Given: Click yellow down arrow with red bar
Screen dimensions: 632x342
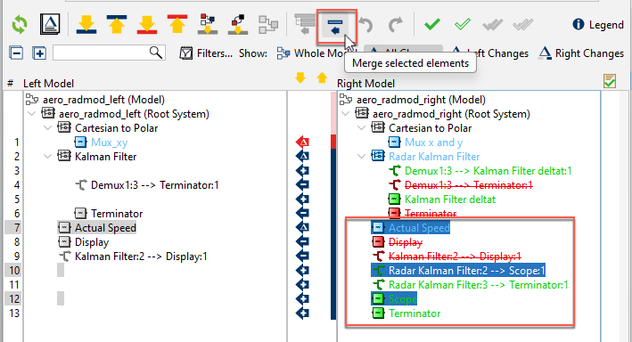Looking at the screenshot, I should click(147, 24).
